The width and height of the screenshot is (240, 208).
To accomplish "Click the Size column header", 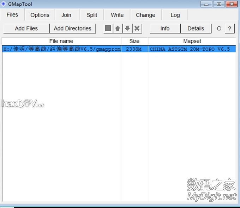I will 134,41.
